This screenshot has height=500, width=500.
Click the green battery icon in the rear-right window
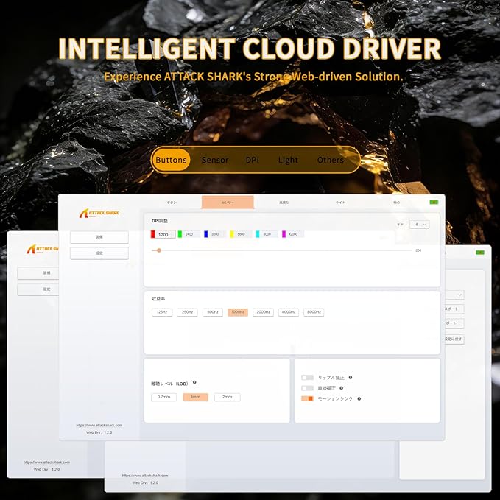click(x=480, y=253)
